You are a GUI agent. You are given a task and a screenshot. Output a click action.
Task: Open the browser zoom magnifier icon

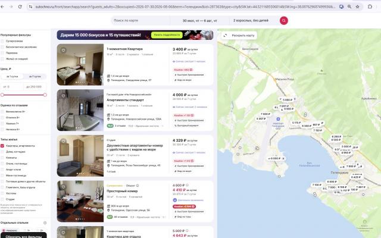[349, 7]
